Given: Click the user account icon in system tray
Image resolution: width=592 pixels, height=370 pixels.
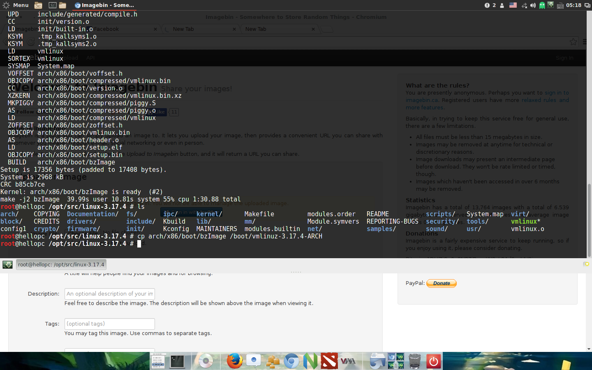Looking at the screenshot, I should tap(502, 5).
